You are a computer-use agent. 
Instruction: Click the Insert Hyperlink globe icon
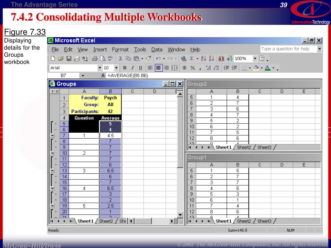coord(184,59)
